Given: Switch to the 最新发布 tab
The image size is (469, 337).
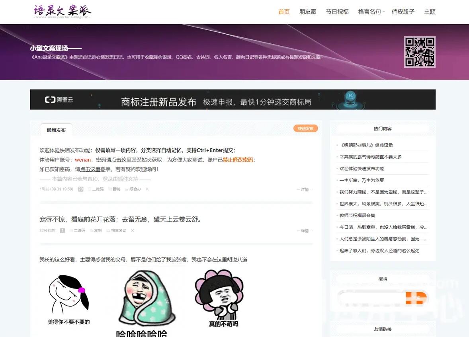Looking at the screenshot, I should [55, 129].
